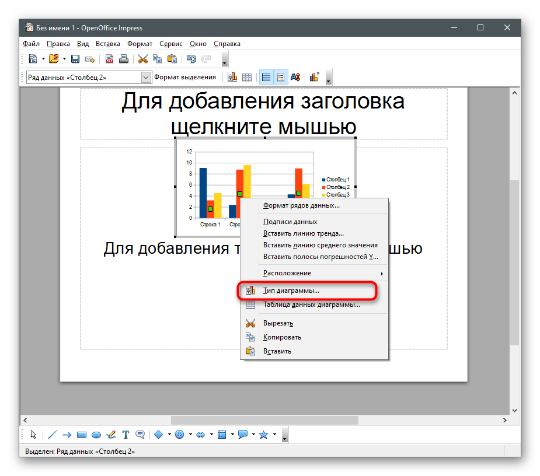Select the Rectangle drawing tool
This screenshot has height=476, width=540.
click(82, 435)
